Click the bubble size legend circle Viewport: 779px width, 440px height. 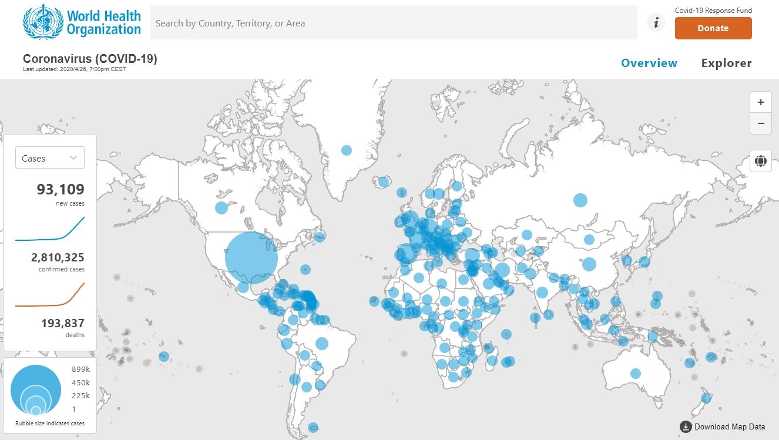(36, 390)
